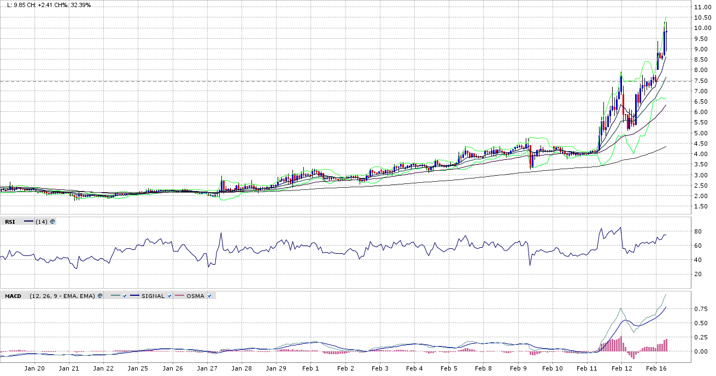This screenshot has height=376, width=716.
Task: Click the Jan 29 date label
Action: [276, 369]
